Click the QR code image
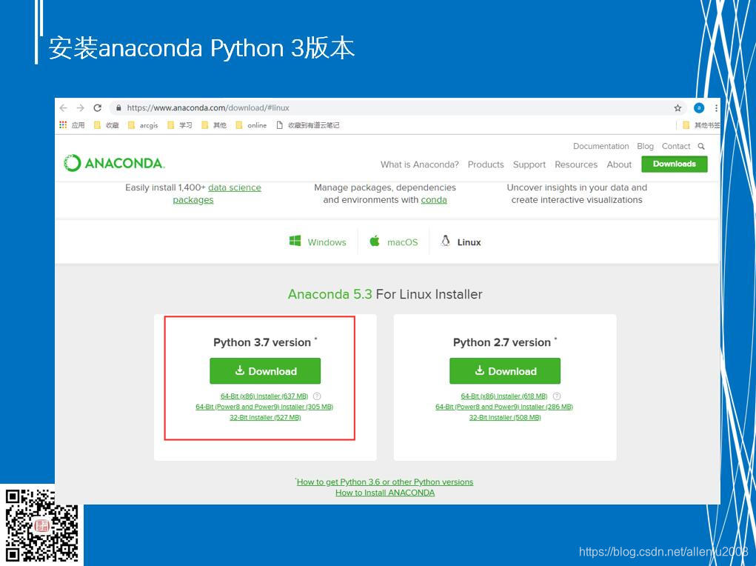Screen dimensions: 756x566 [42, 526]
